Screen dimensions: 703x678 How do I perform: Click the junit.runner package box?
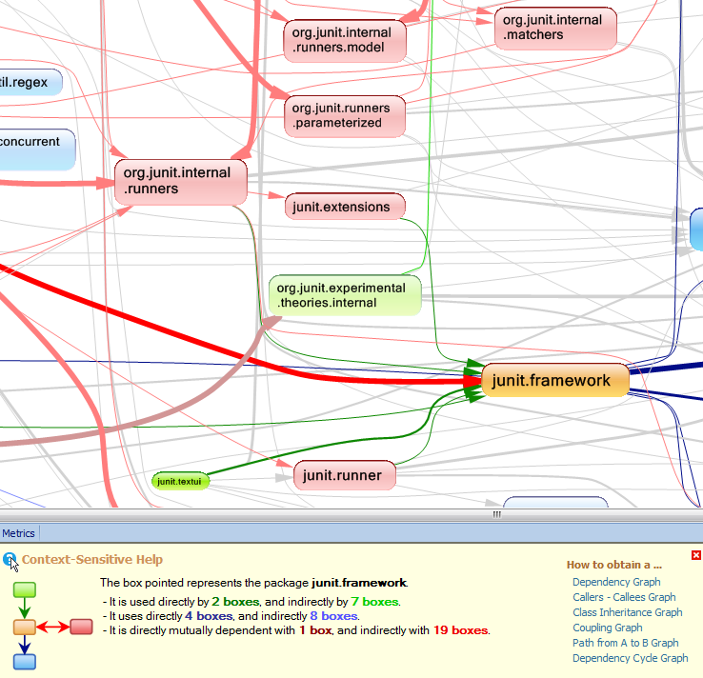coord(344,475)
